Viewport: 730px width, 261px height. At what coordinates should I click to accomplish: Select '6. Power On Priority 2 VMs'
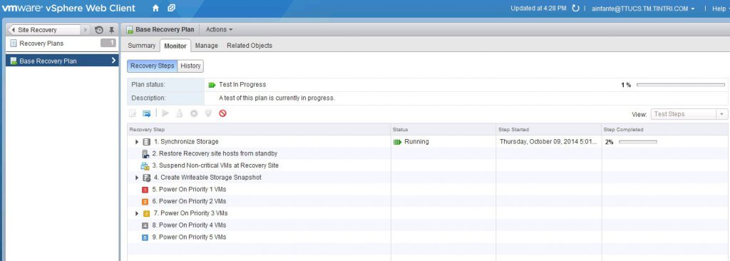[188, 201]
